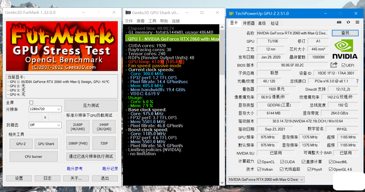Switch to the 高级 tab
The height and width of the screenshot is (192, 365).
(262, 23)
